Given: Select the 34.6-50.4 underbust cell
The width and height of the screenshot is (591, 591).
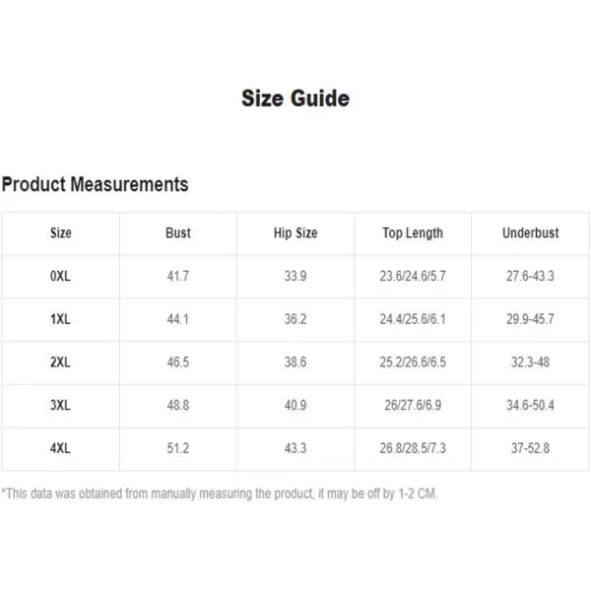Looking at the screenshot, I should click(530, 405).
